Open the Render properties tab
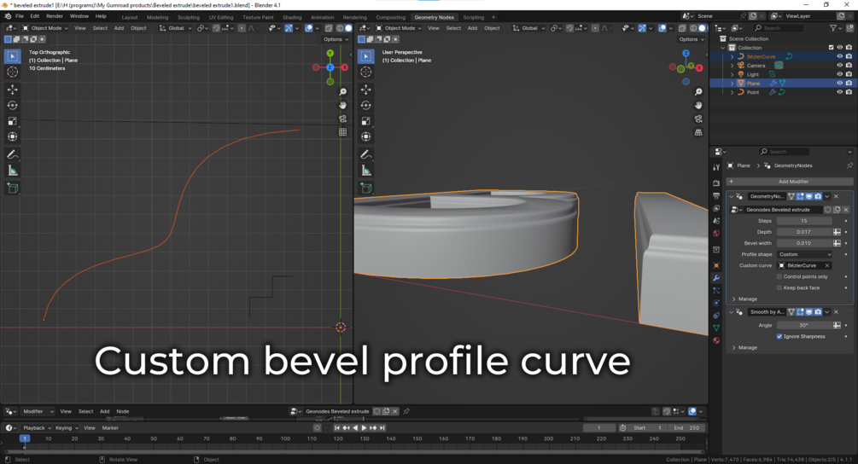The height and width of the screenshot is (464, 858). pos(716,183)
